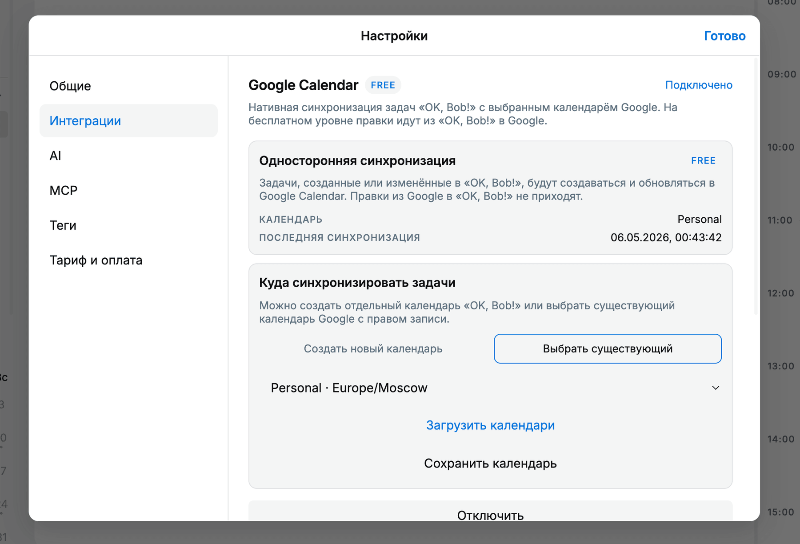Image resolution: width=800 pixels, height=544 pixels.
Task: Open the Personal · Europe/Moscow calendar dropdown
Action: click(x=490, y=388)
